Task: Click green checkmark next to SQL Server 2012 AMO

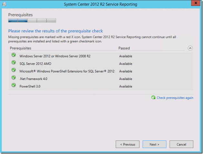Action: 14,63
